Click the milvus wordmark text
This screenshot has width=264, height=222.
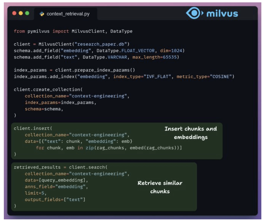(x=222, y=14)
